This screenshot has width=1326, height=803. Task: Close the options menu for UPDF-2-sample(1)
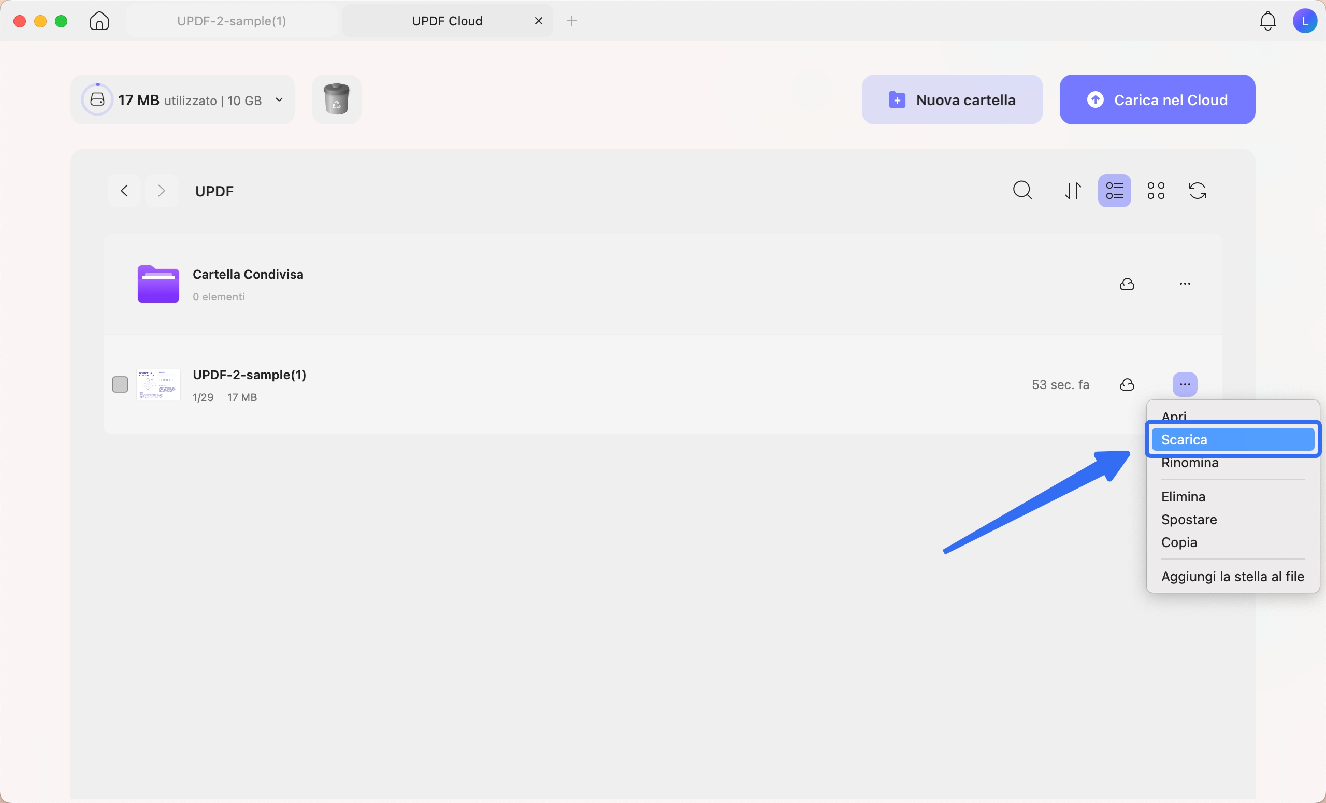pyautogui.click(x=1185, y=385)
